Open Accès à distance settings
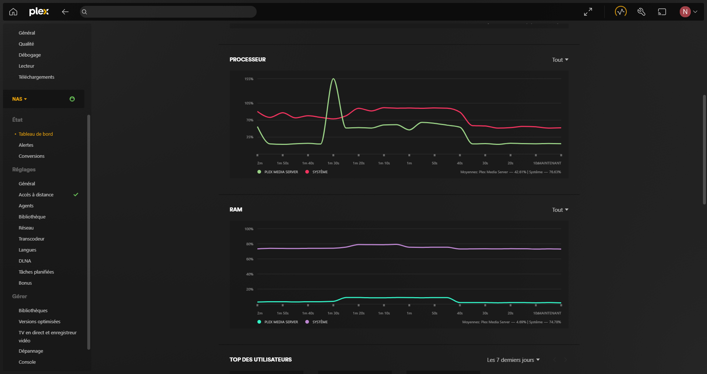 tap(36, 195)
